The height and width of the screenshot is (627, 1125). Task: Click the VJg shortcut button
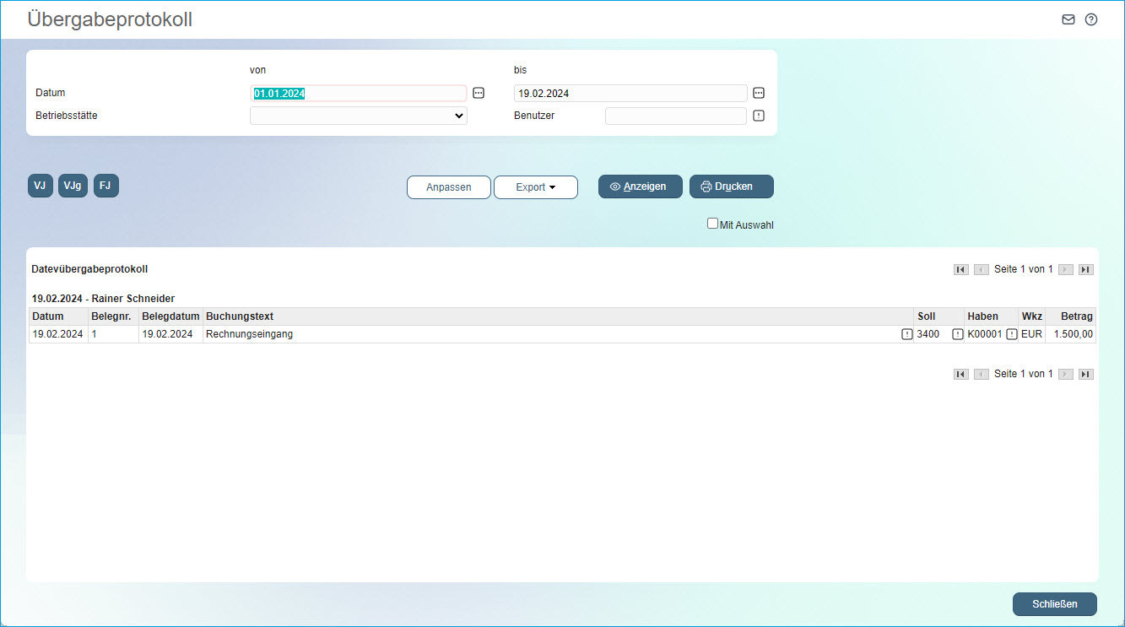pos(73,186)
